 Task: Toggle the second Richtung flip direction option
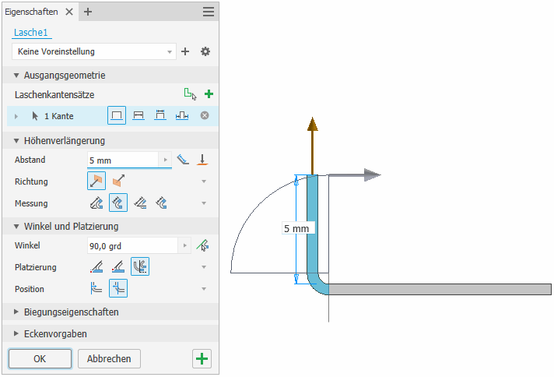pos(118,181)
